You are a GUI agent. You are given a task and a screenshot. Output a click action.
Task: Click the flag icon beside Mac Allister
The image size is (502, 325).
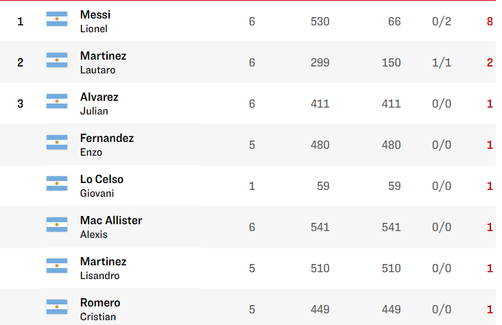click(57, 224)
